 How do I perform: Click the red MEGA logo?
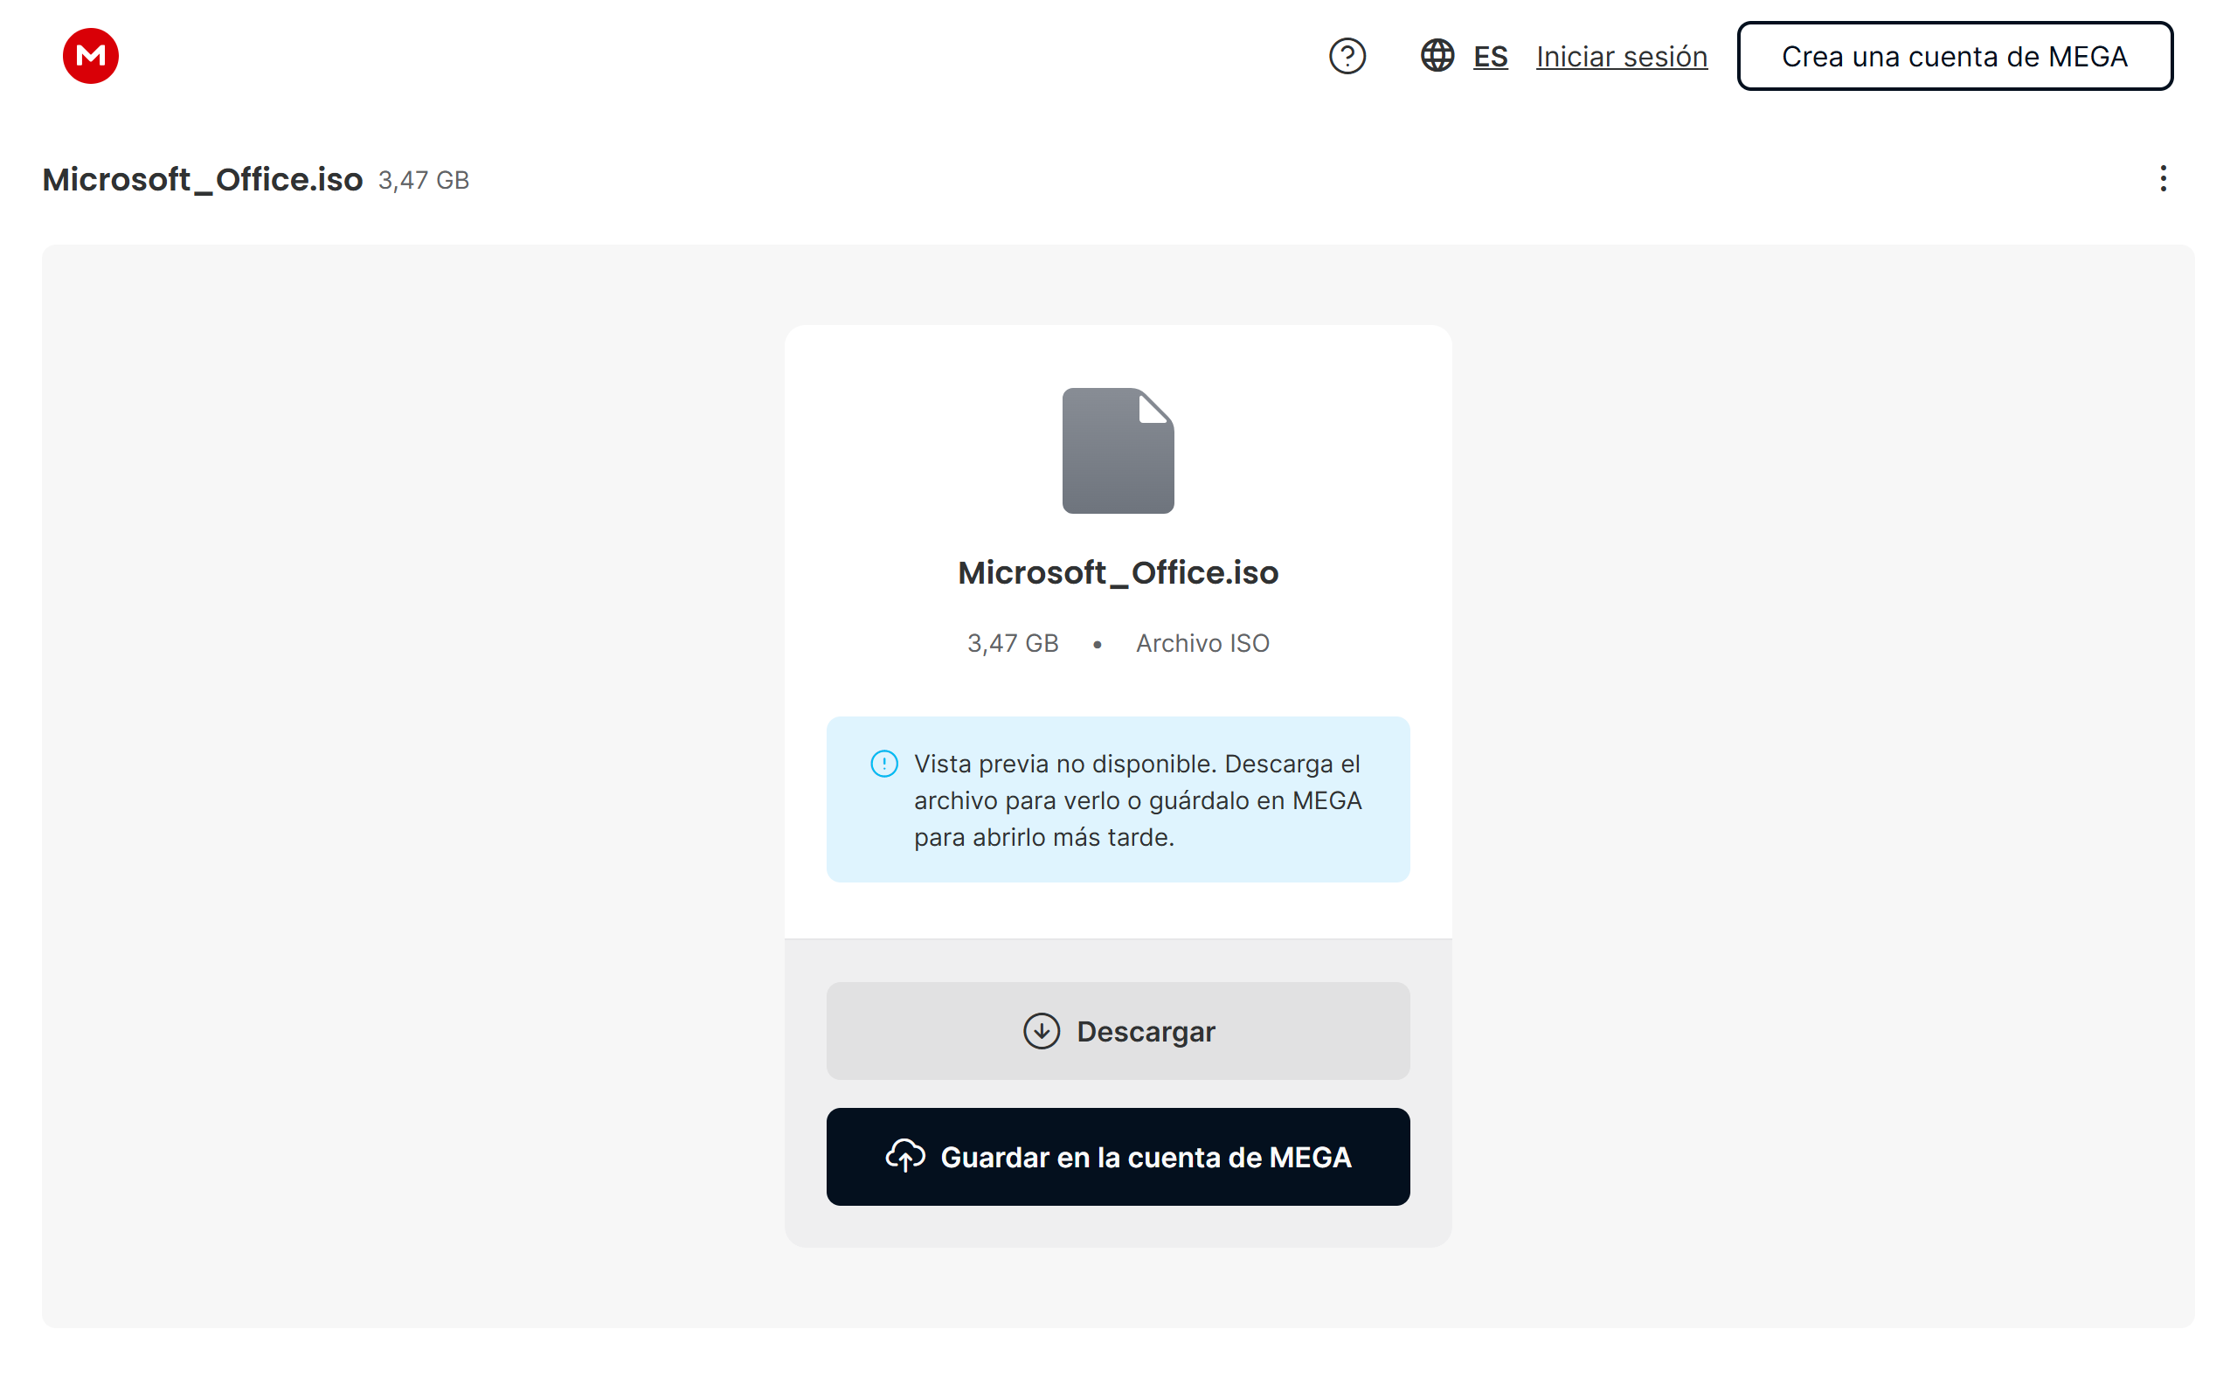(x=91, y=55)
